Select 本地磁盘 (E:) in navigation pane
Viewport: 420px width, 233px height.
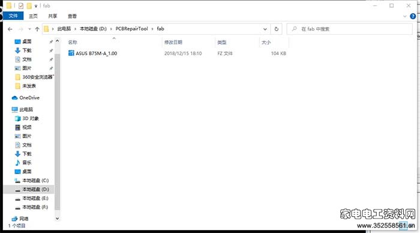[35, 198]
